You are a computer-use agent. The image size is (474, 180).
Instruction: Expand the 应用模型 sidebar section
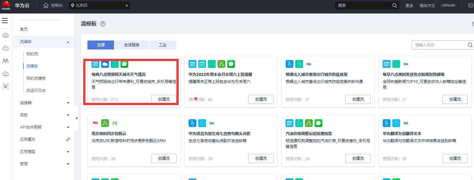pos(68,152)
